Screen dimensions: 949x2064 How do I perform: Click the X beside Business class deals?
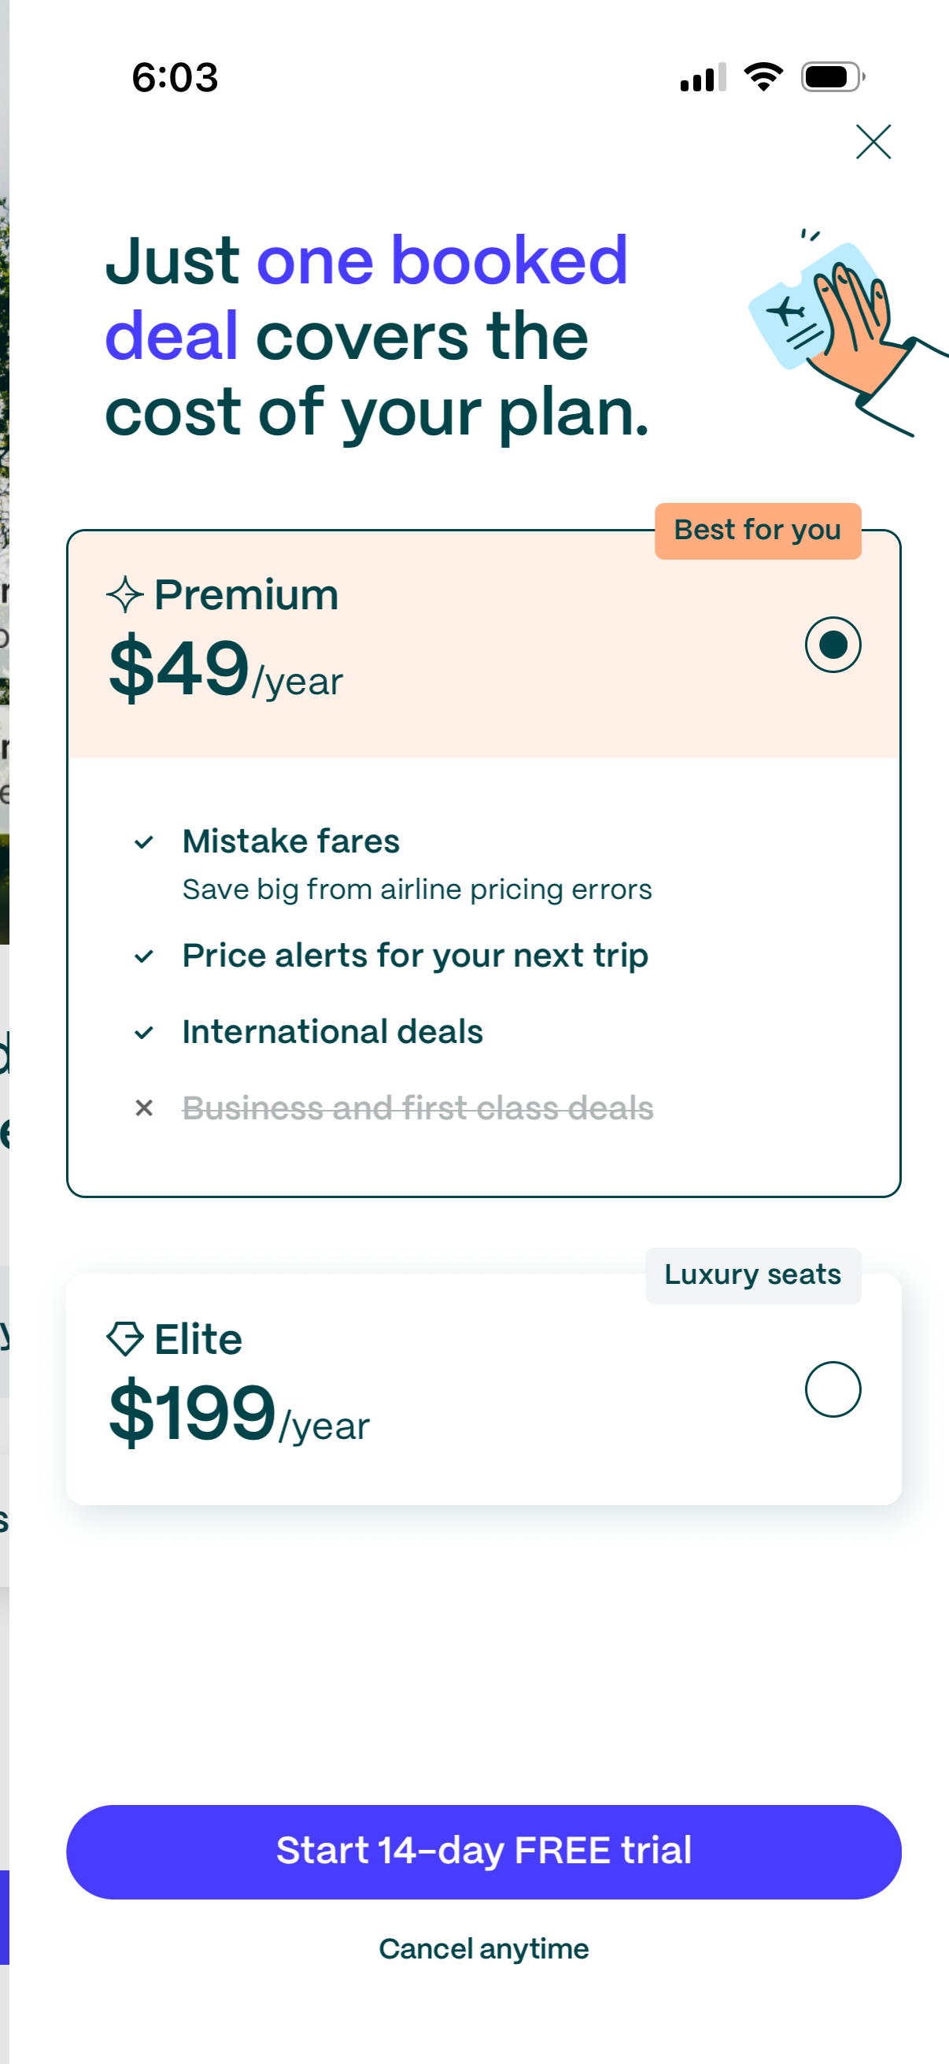point(144,1108)
